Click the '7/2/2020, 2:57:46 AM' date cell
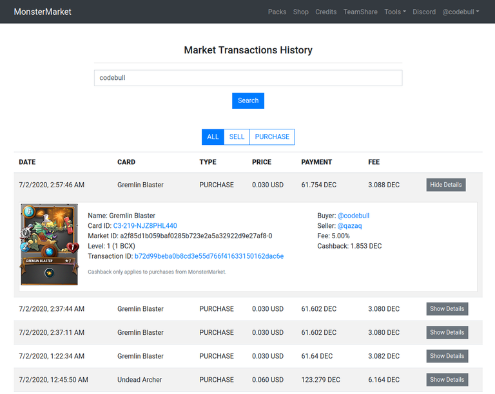This screenshot has width=495, height=394. point(52,185)
